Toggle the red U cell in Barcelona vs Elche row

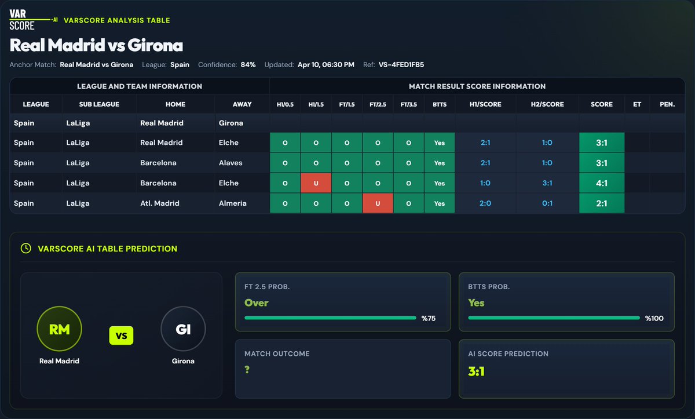(316, 183)
